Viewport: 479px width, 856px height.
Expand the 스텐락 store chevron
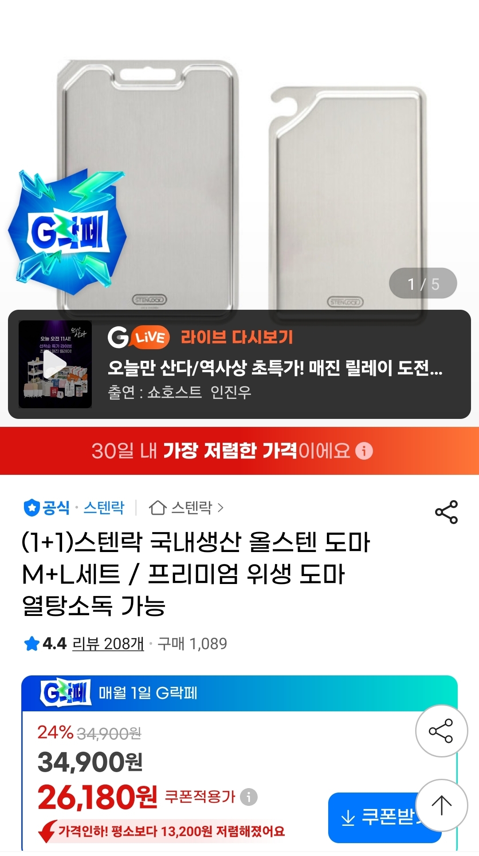click(220, 508)
